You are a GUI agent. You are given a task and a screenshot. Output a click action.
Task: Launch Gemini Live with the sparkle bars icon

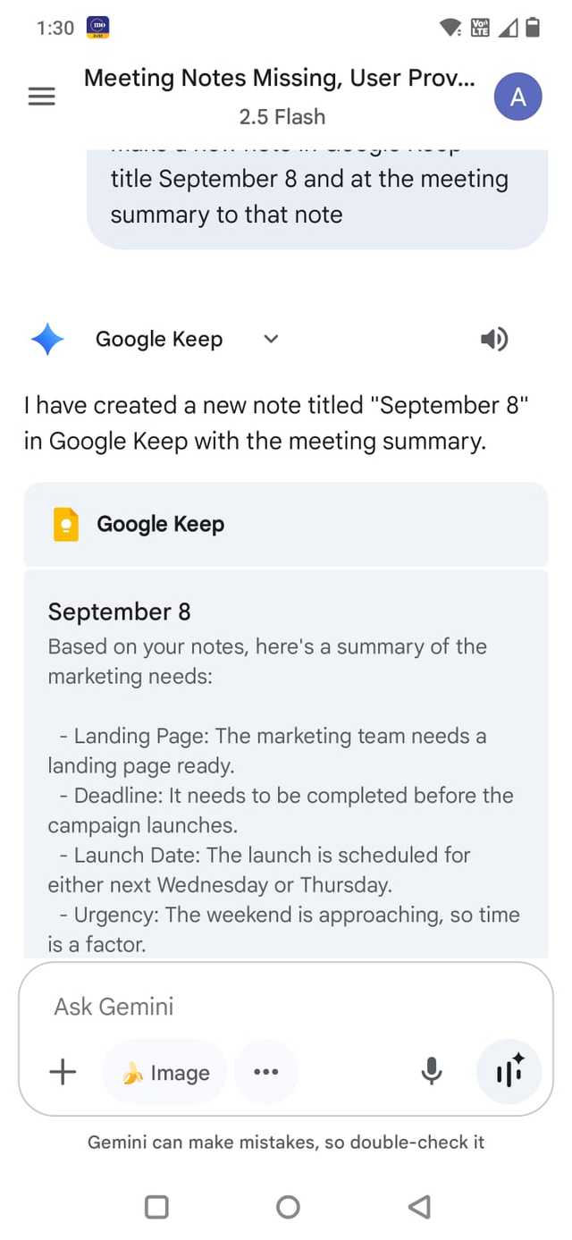509,1072
